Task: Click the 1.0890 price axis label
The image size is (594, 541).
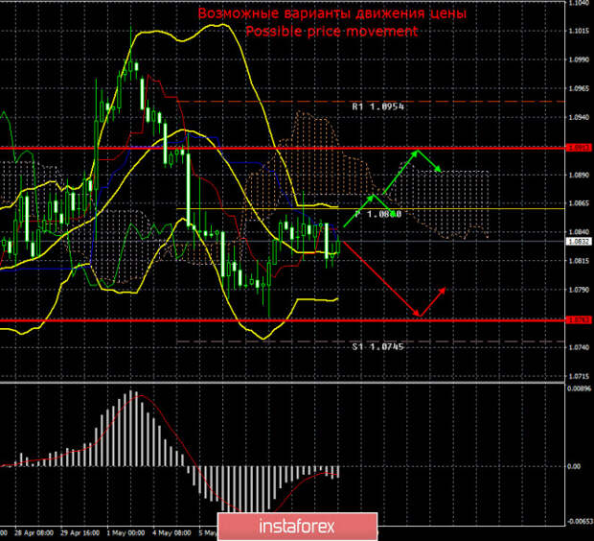Action: (579, 175)
